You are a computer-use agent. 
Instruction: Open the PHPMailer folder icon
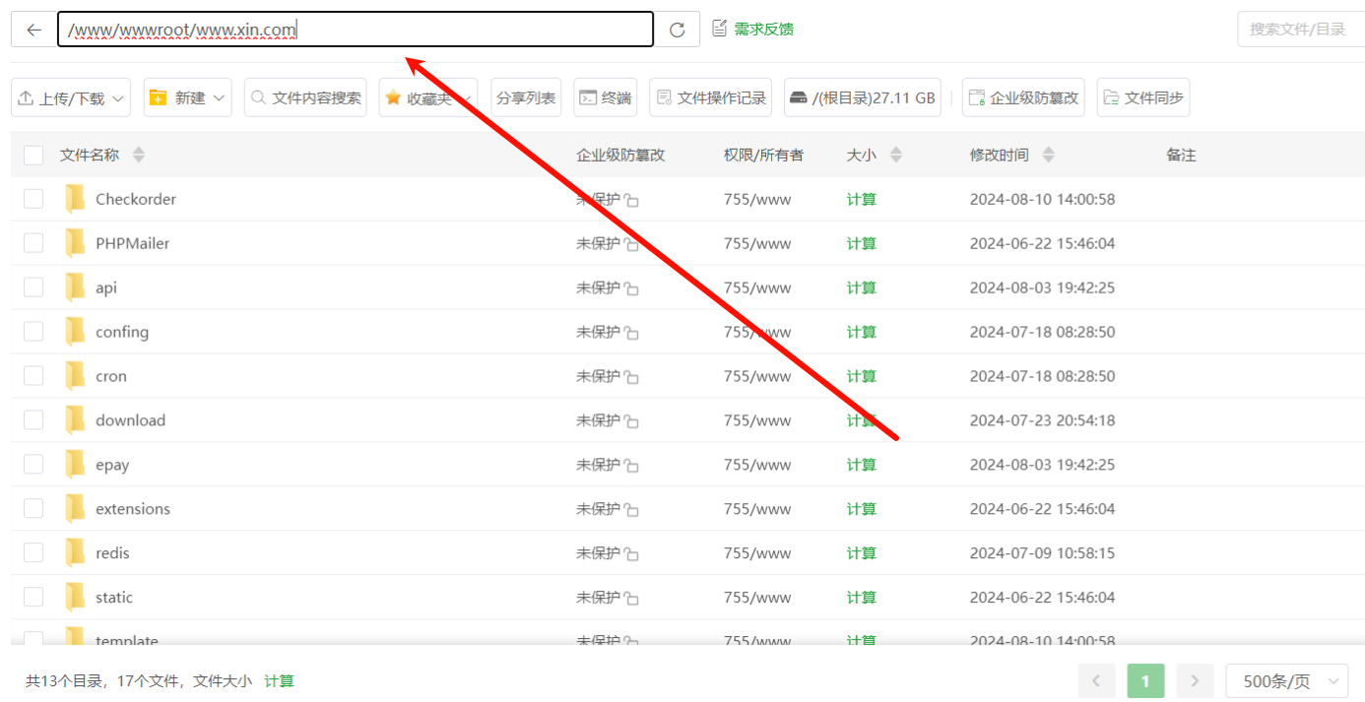click(75, 243)
